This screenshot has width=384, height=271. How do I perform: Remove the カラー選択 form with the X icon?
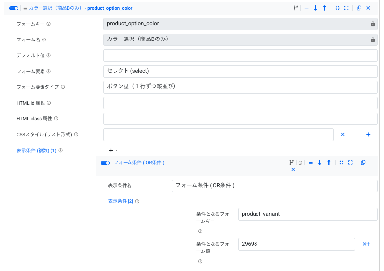368,8
